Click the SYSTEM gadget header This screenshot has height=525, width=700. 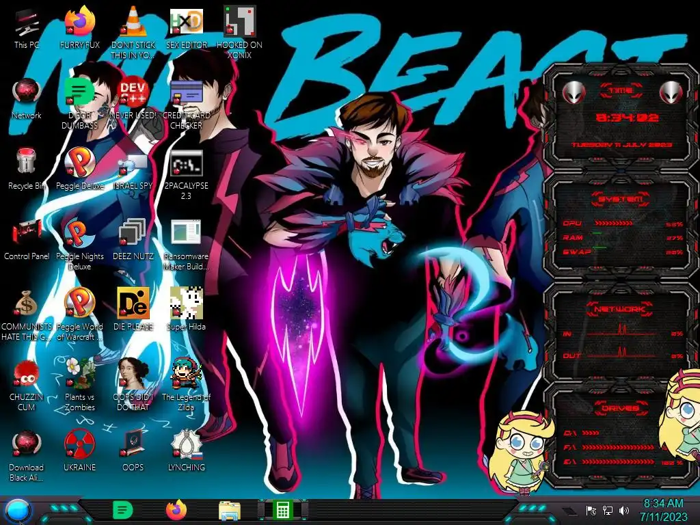click(620, 199)
